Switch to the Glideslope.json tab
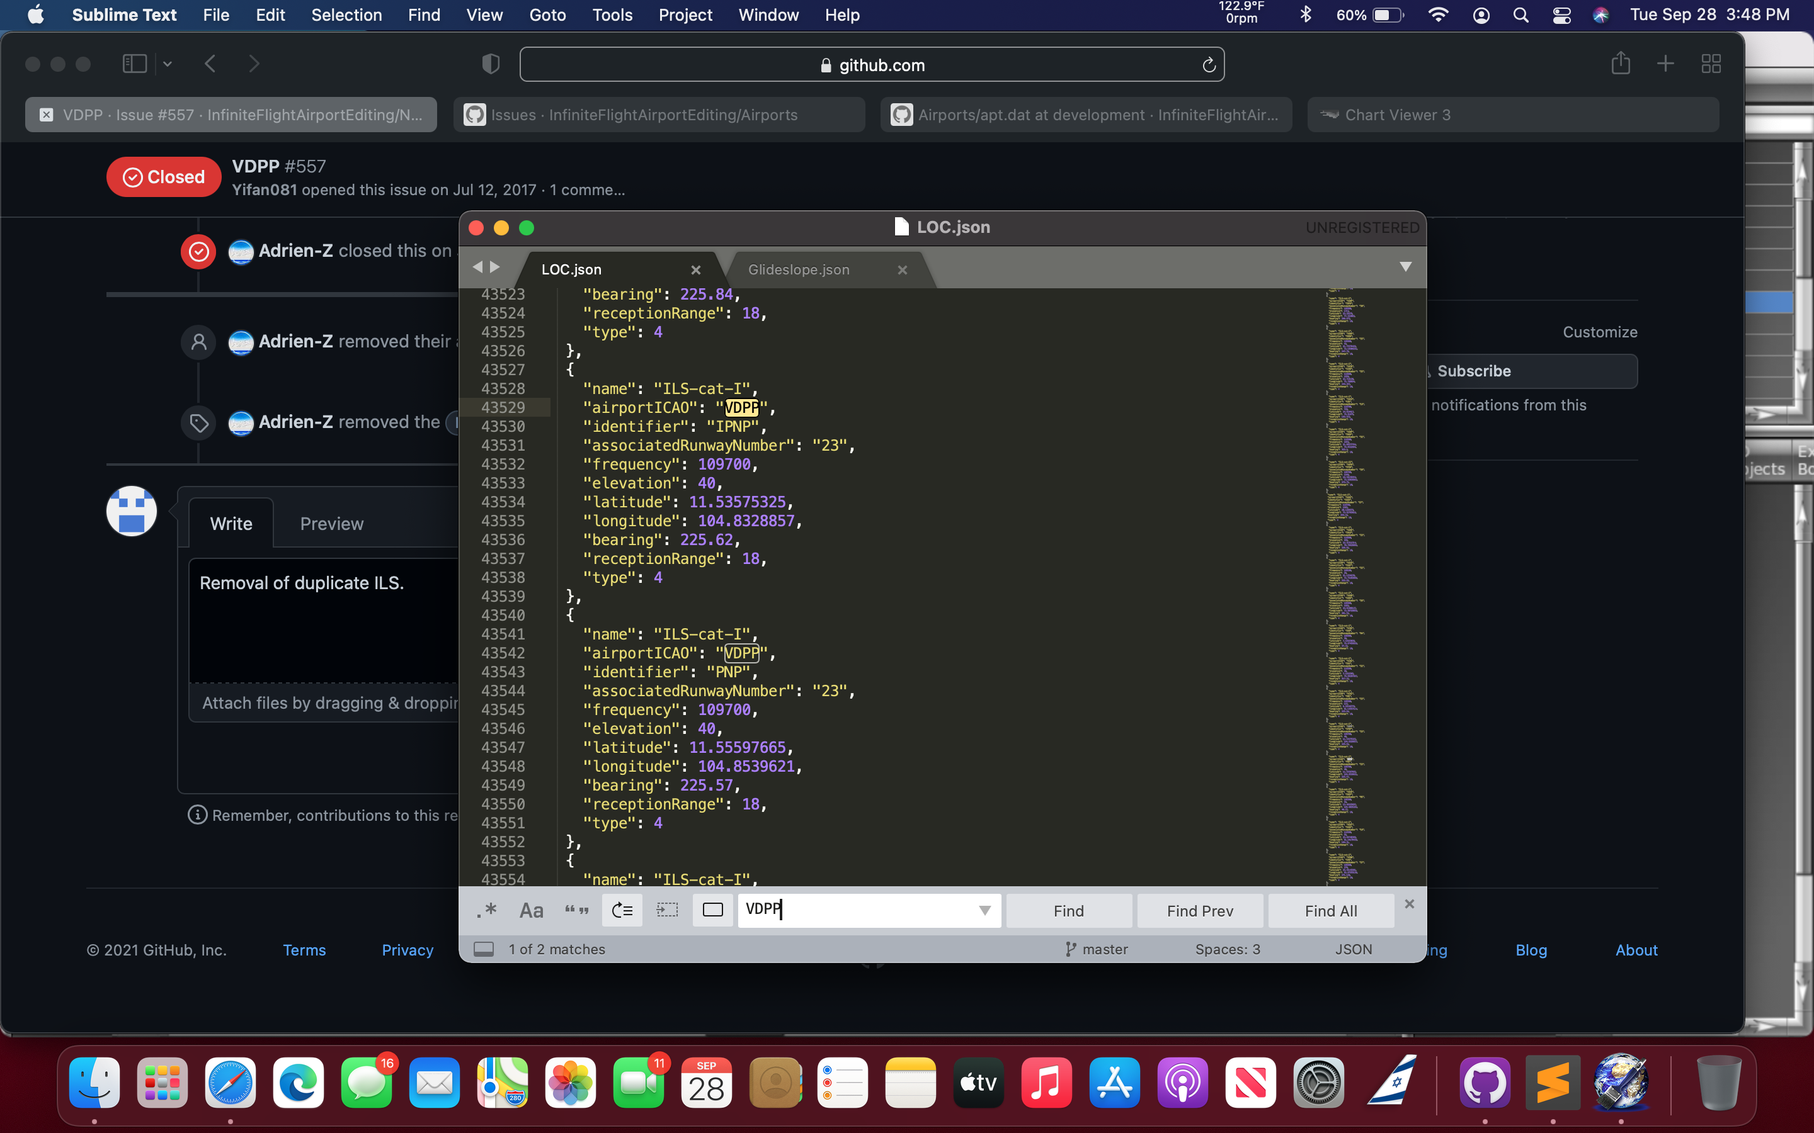This screenshot has width=1814, height=1133. click(798, 270)
